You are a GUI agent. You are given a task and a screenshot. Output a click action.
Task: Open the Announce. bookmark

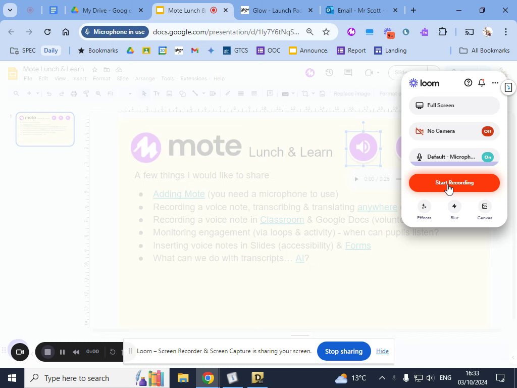308,51
